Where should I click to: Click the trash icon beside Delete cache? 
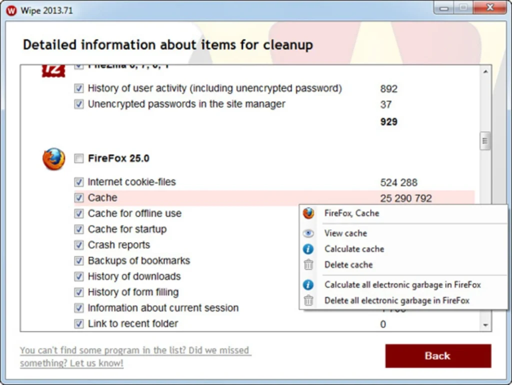[308, 264]
